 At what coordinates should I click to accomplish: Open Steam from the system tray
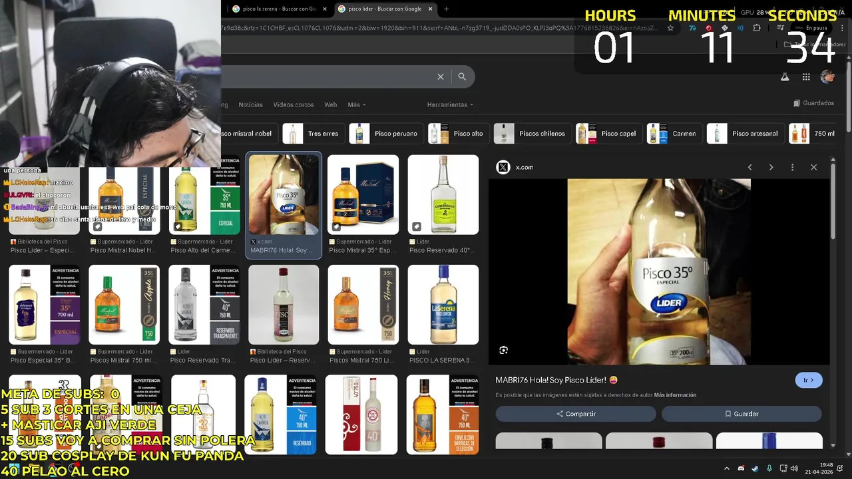[755, 468]
